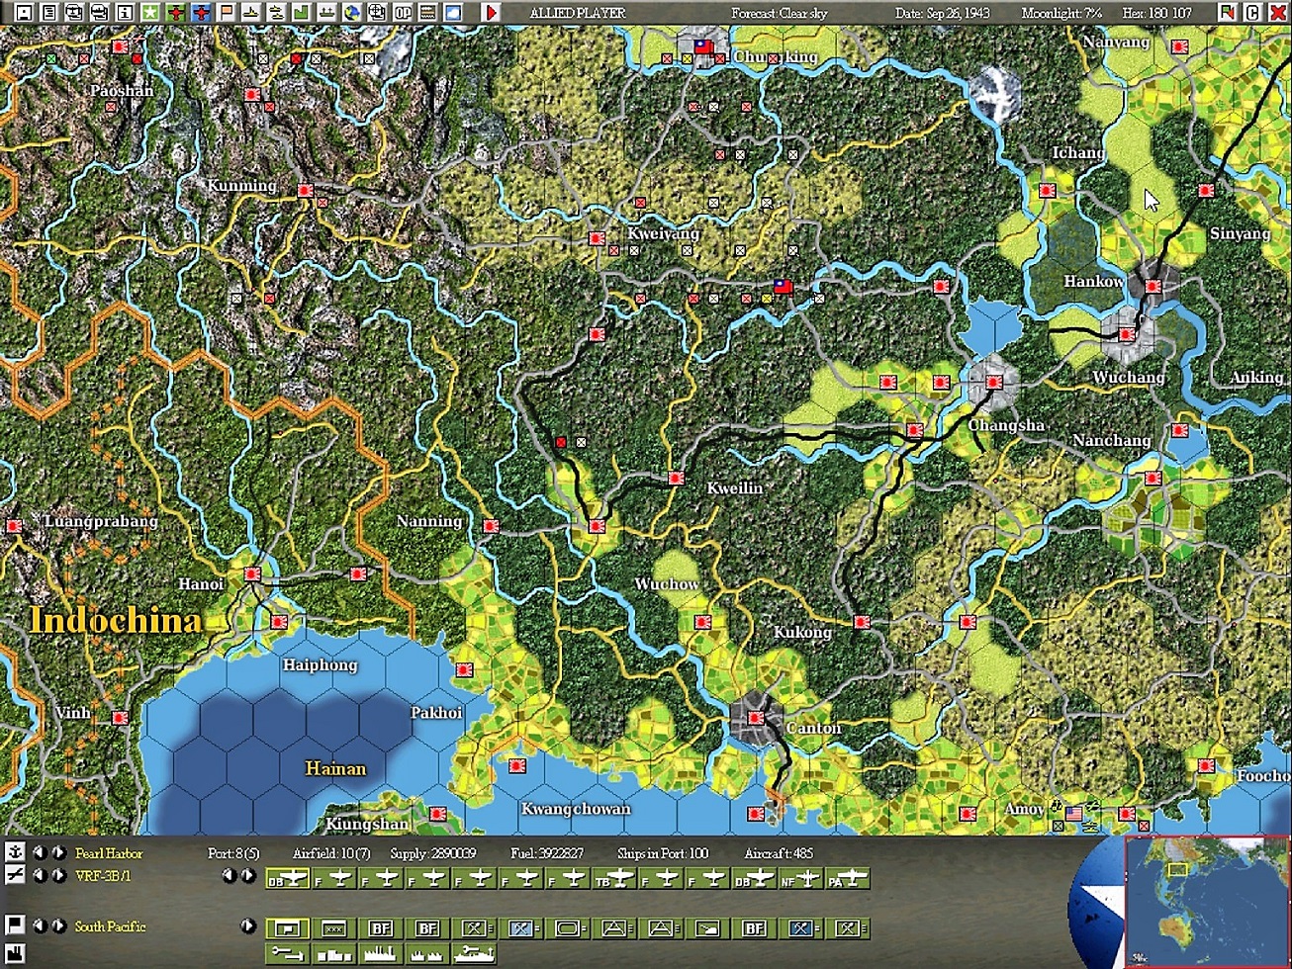Click the "ALLIED PLAYER" label
The height and width of the screenshot is (969, 1292).
578,13
